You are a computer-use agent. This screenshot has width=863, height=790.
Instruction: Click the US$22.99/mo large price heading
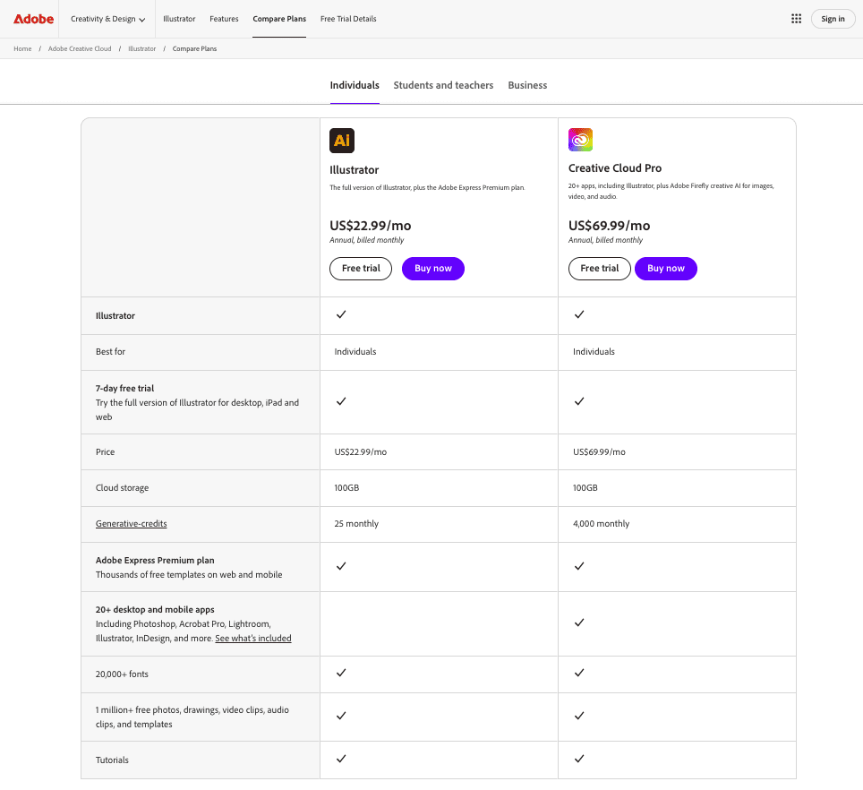(371, 226)
